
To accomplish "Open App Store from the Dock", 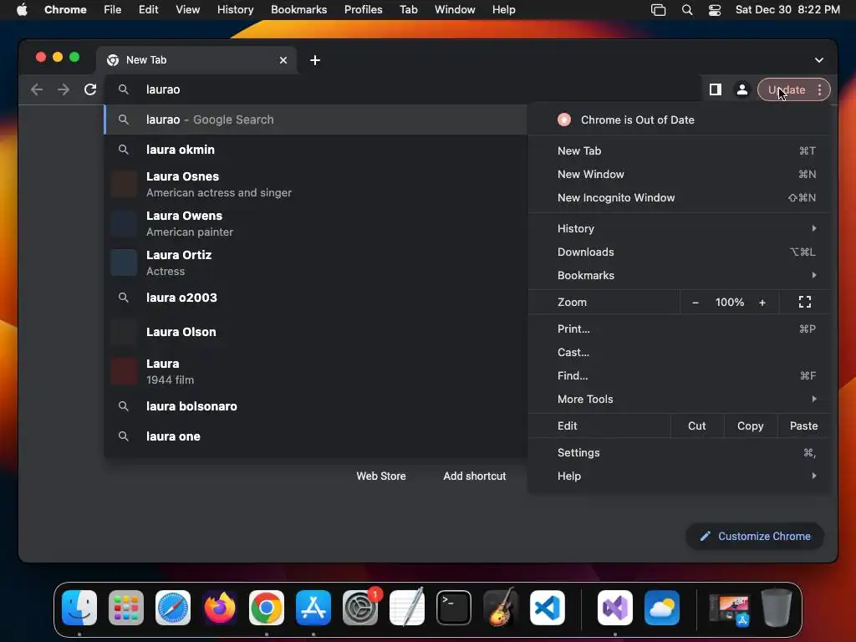I will coord(313,608).
